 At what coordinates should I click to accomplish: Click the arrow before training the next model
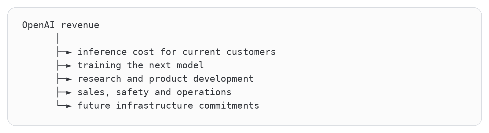(x=64, y=66)
